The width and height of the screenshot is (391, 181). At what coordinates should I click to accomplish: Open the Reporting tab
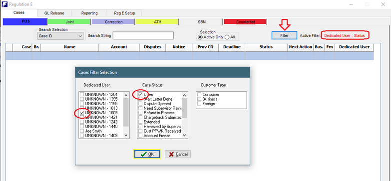pyautogui.click(x=89, y=13)
